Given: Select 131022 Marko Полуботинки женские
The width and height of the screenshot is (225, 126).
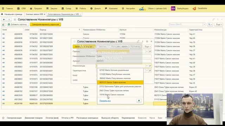Looking at the screenshot, I should (x=120, y=74).
